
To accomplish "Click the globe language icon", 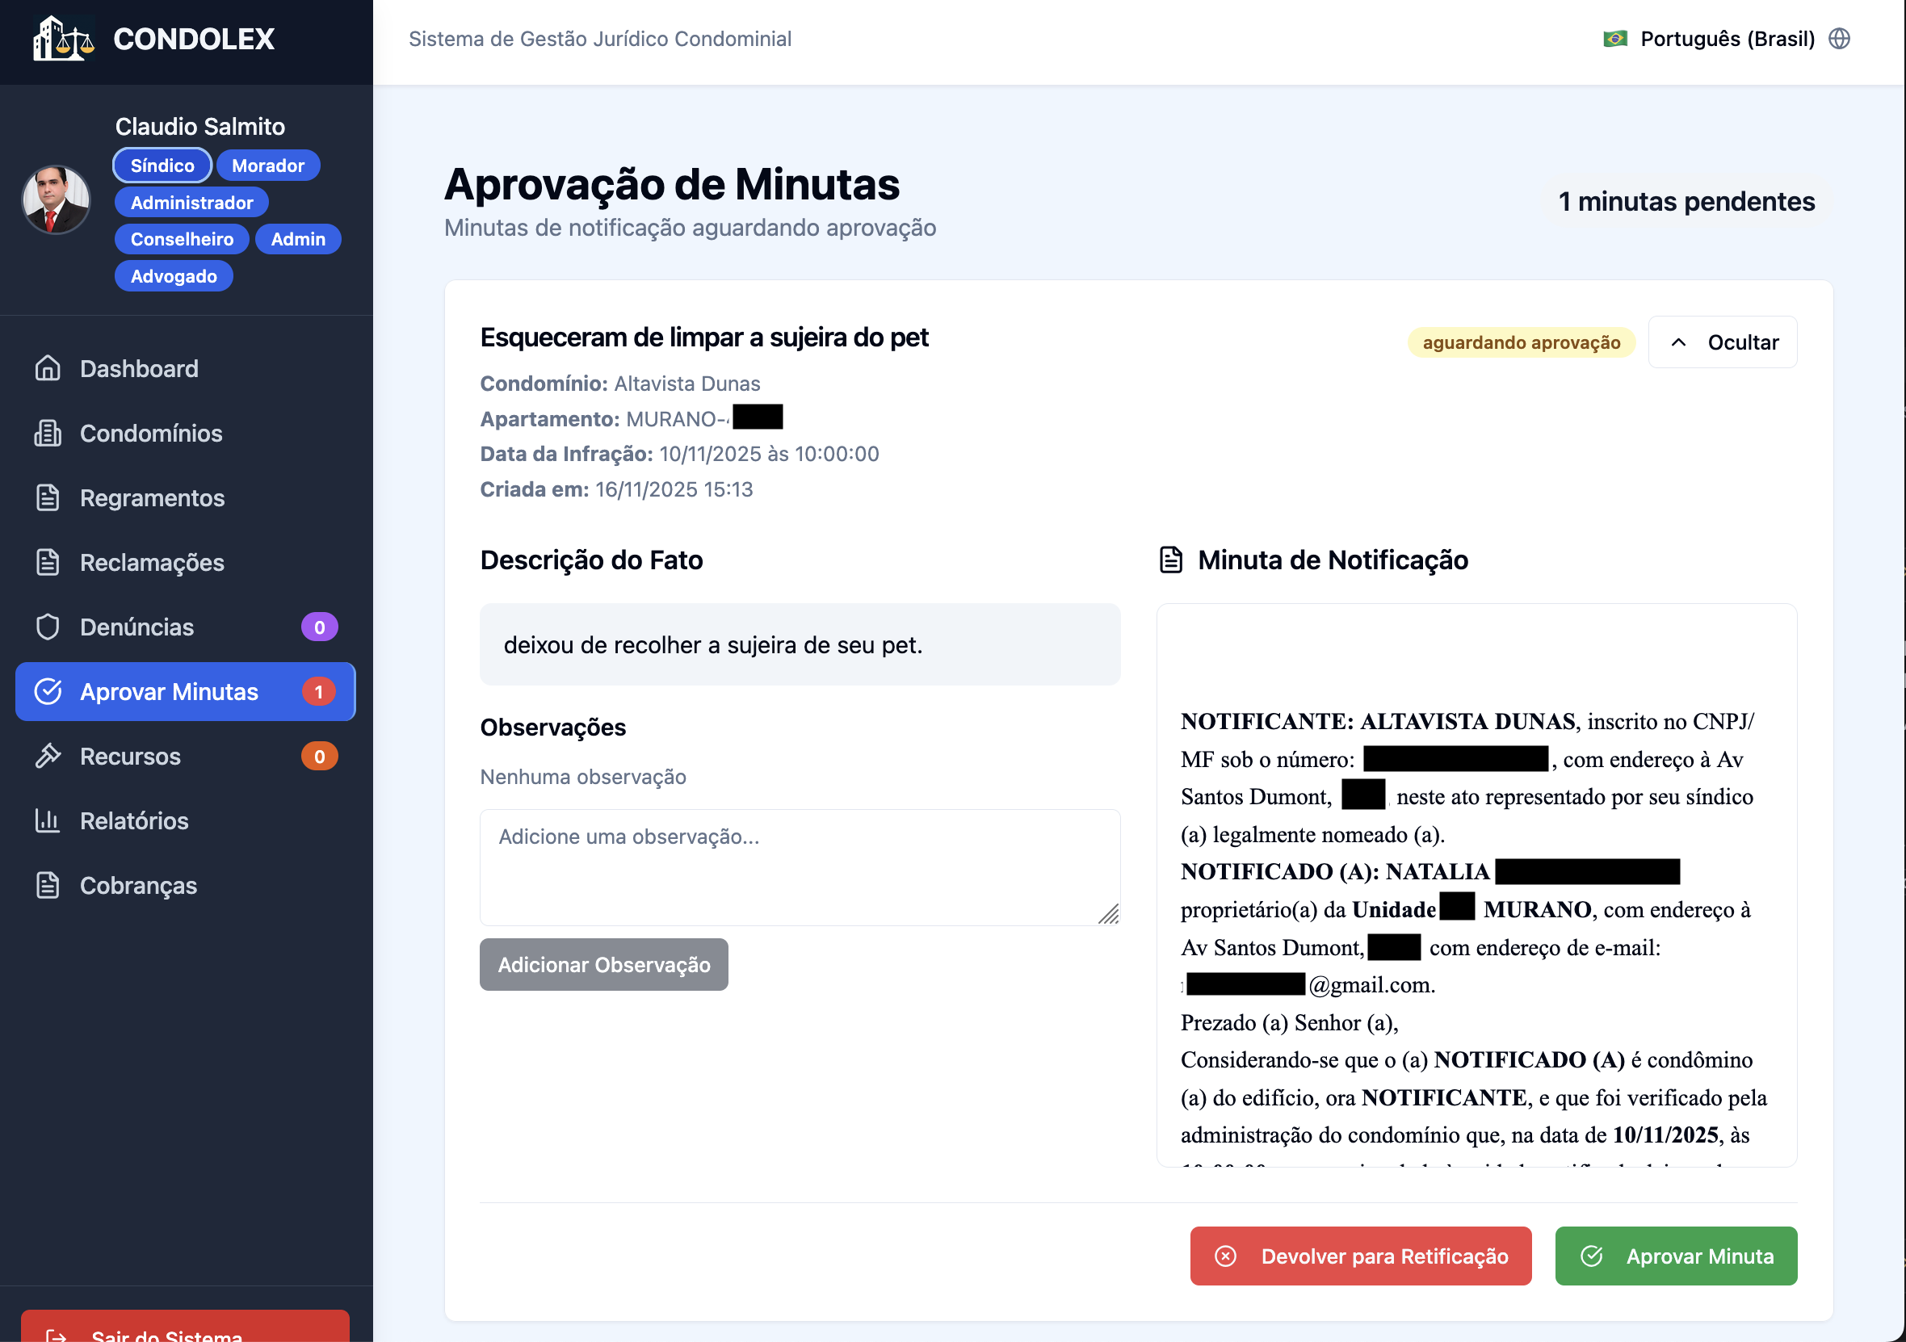I will [1840, 38].
